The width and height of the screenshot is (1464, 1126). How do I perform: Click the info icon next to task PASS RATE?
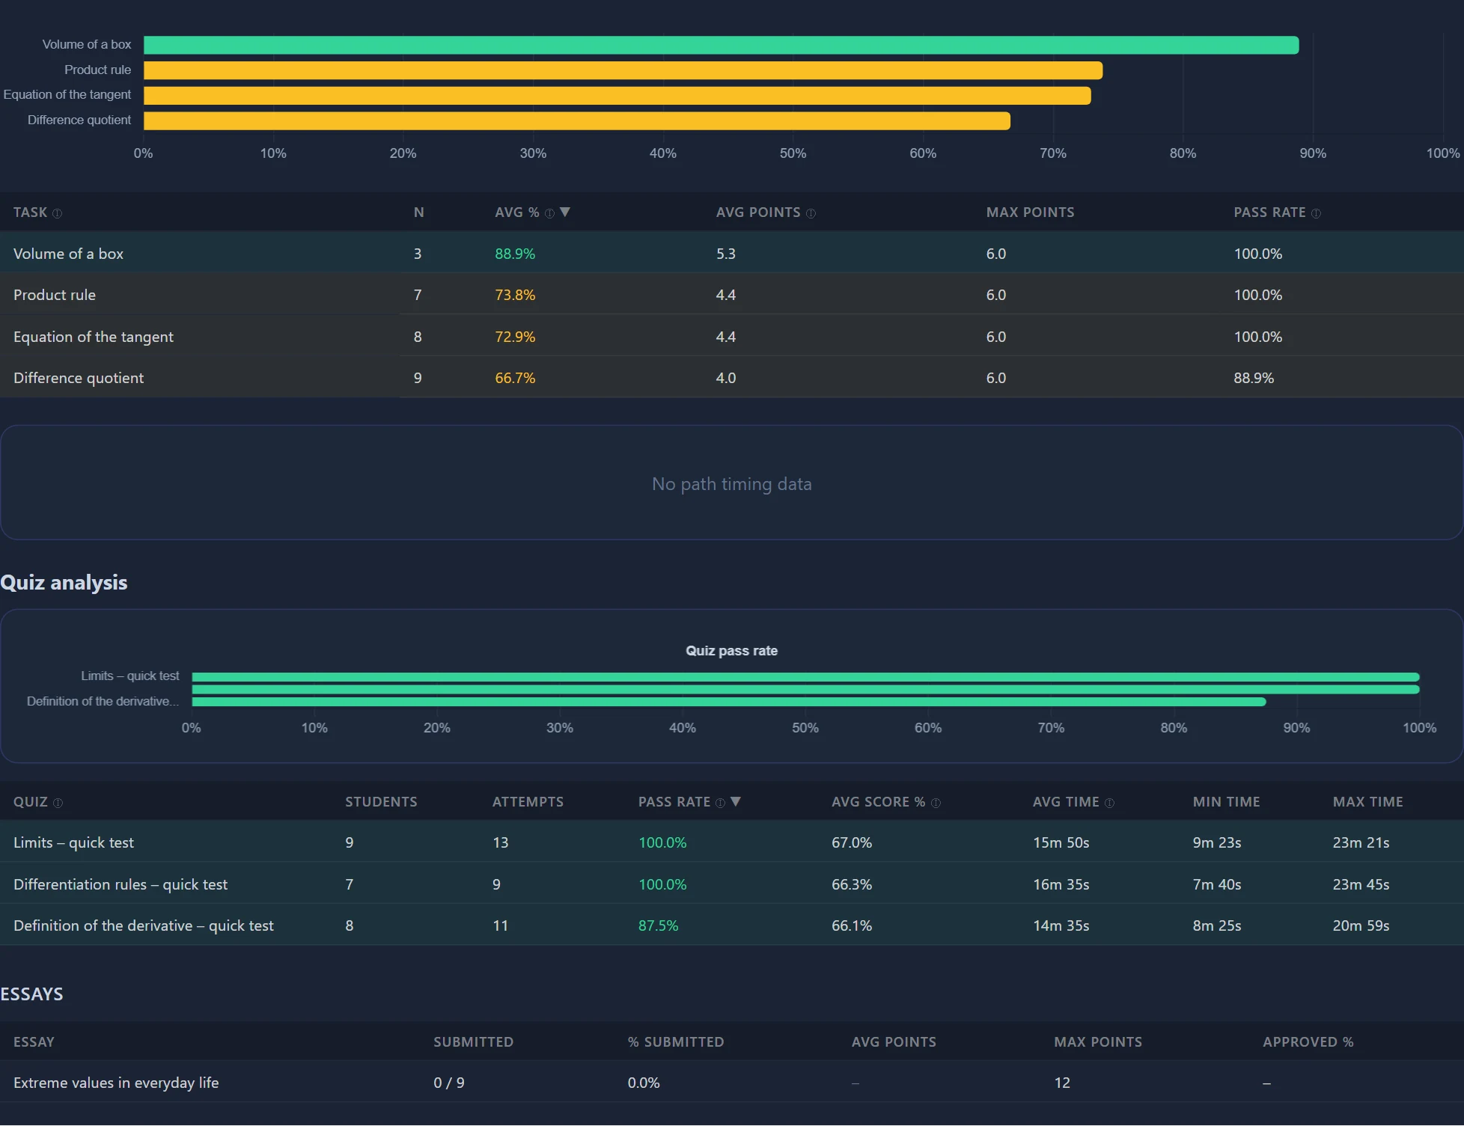click(x=1316, y=214)
